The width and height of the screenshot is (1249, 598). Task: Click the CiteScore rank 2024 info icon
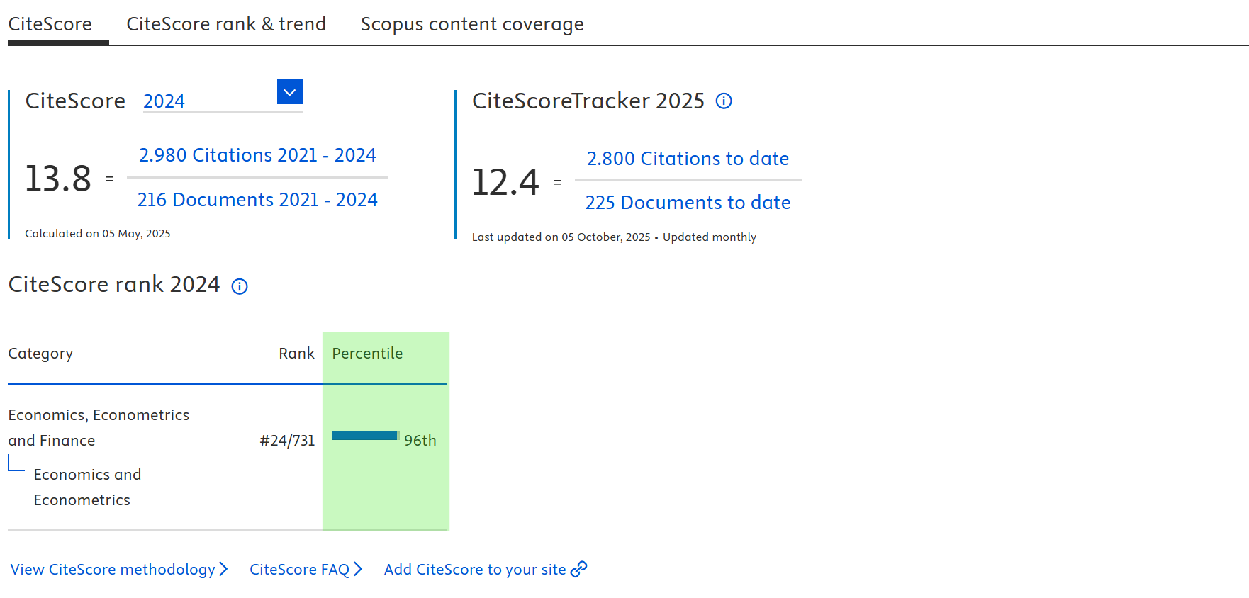pos(240,286)
